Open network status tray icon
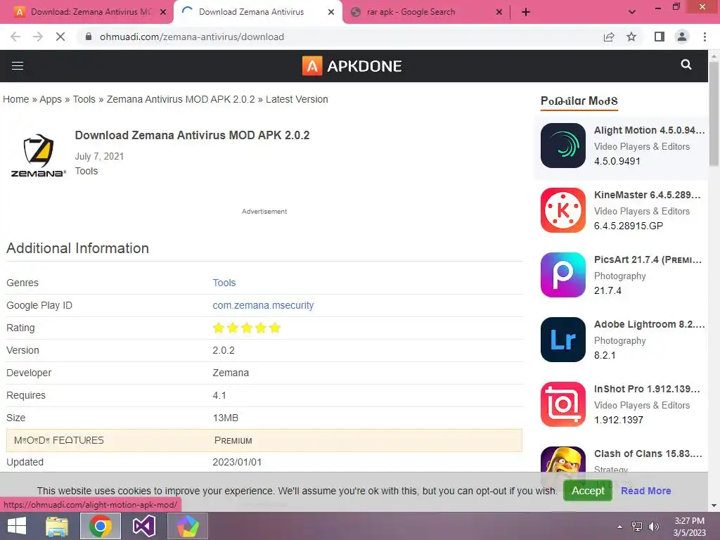The width and height of the screenshot is (720, 540). (637, 527)
